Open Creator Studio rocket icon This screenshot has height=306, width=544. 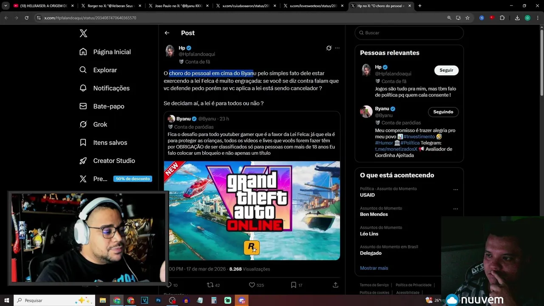pos(83,161)
